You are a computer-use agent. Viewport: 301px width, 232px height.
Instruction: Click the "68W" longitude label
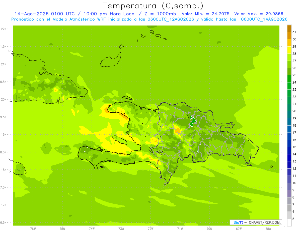(x=268, y=229)
